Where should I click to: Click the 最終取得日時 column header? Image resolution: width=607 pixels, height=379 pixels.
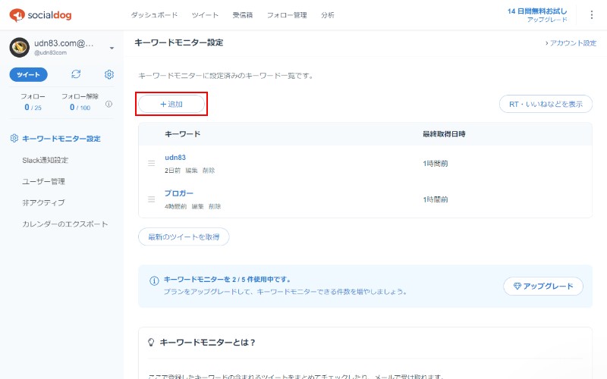[444, 134]
